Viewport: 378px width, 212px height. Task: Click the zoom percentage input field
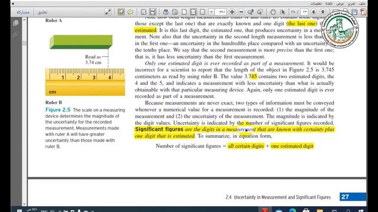coord(220,12)
